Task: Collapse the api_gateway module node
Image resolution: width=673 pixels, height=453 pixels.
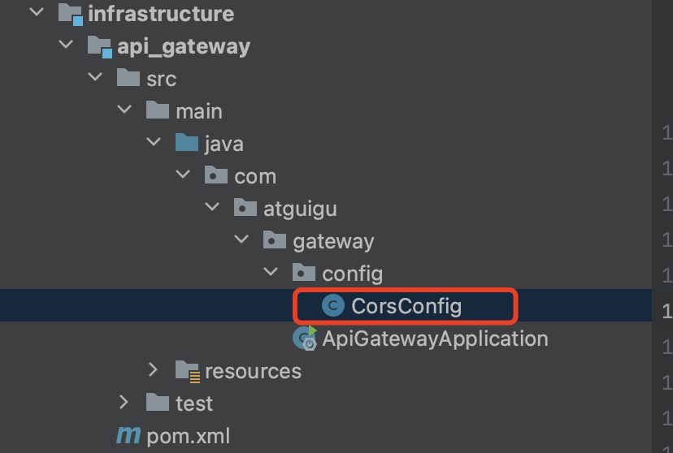Action: (66, 46)
